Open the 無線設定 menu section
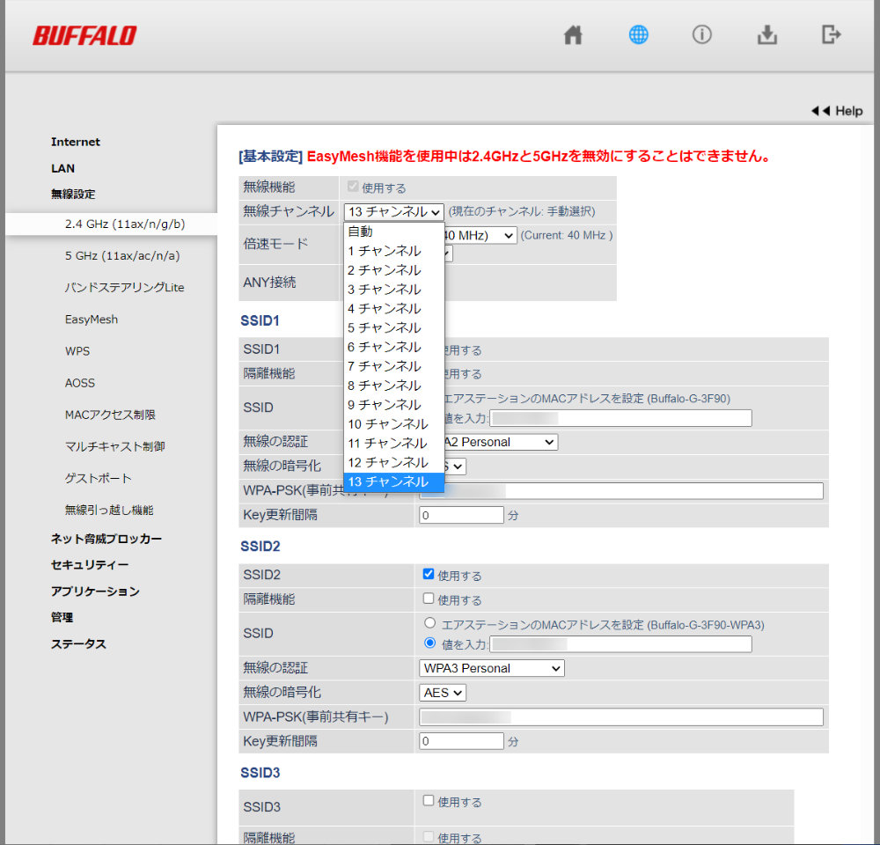Screen dimensions: 880x845 click(73, 195)
